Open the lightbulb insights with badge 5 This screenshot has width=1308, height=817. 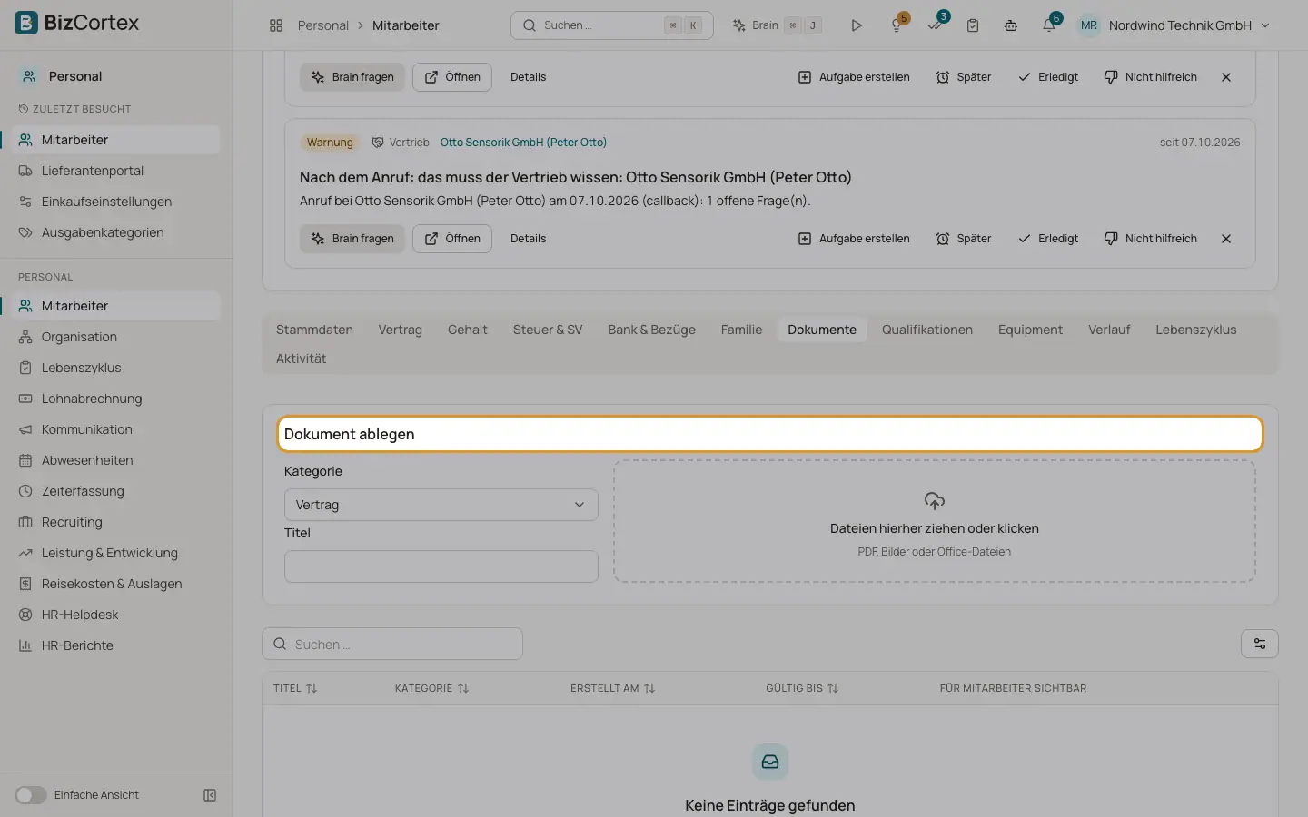point(897,25)
